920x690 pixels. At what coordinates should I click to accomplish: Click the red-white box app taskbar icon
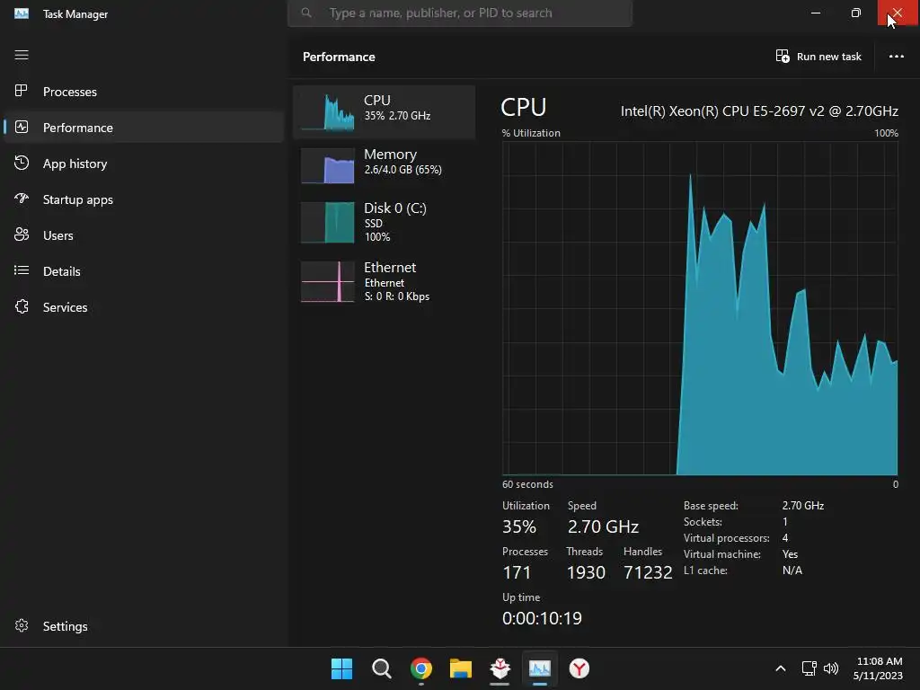[x=500, y=668]
